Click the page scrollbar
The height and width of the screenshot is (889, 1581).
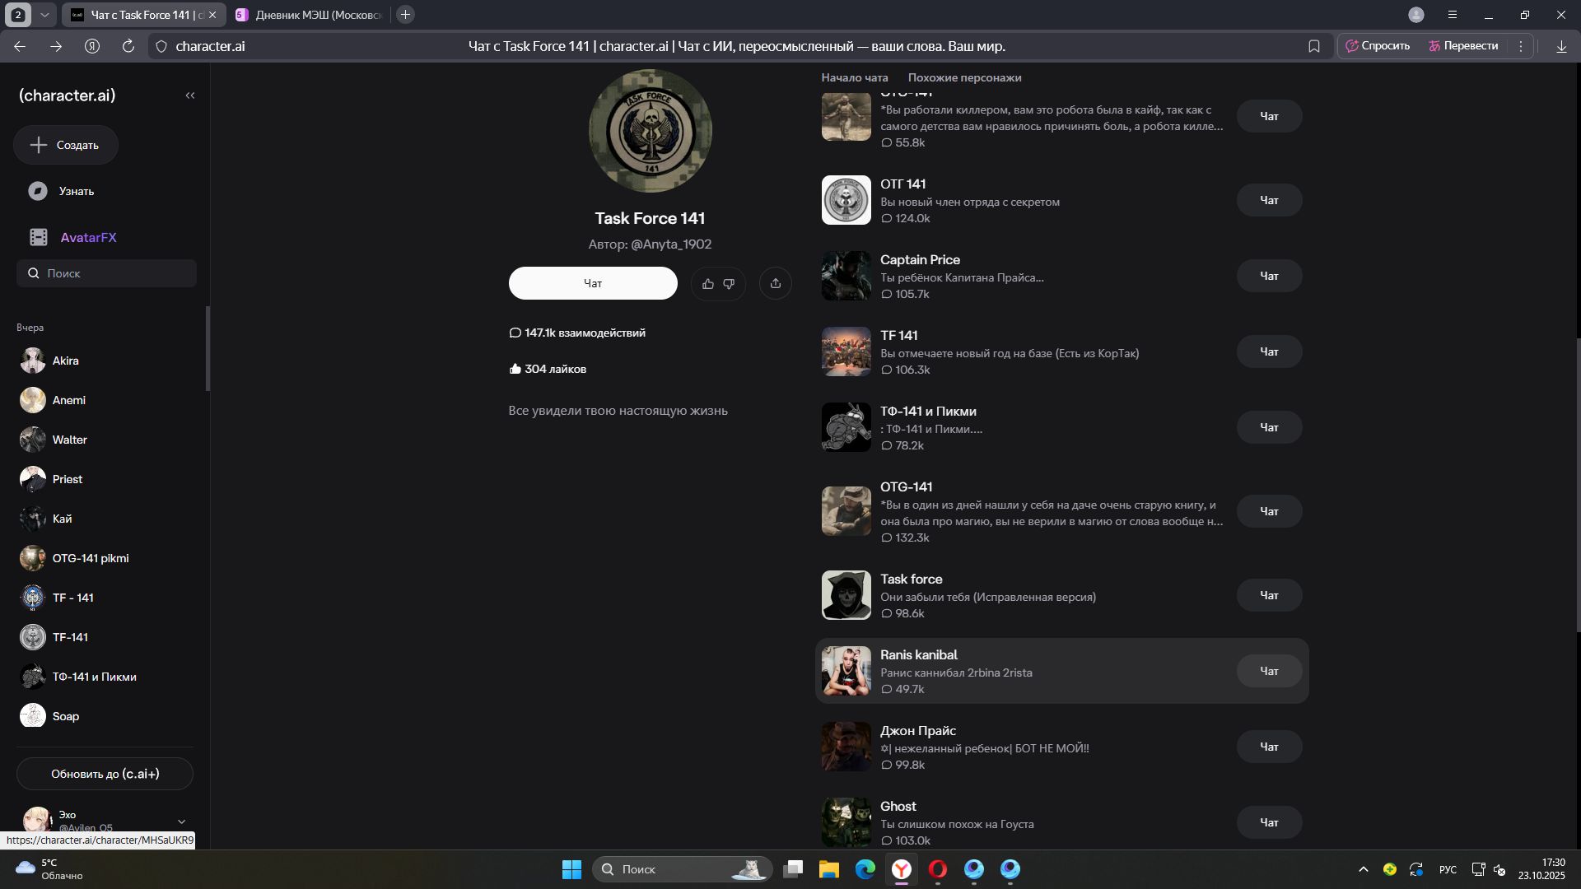[x=1578, y=486]
